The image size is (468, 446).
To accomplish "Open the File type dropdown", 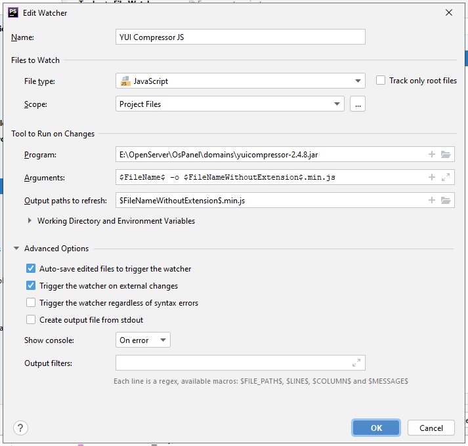I will (x=240, y=81).
